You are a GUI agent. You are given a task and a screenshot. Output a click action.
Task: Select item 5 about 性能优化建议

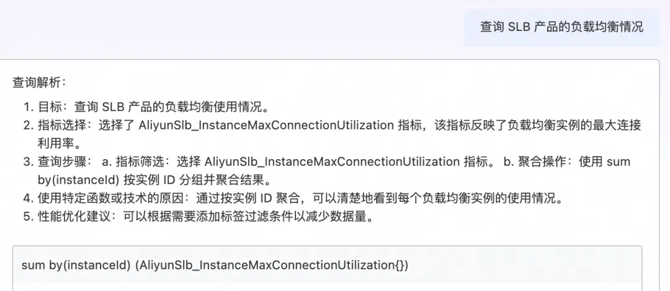(x=200, y=217)
